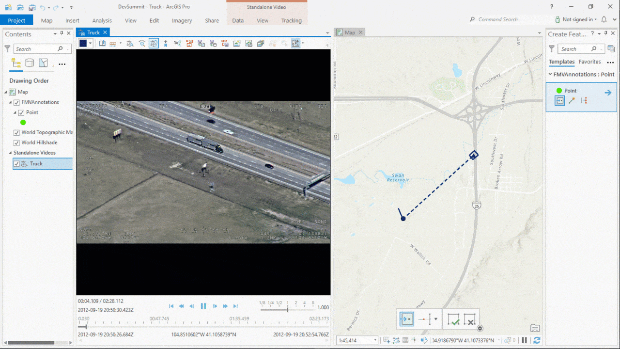Select the measure ruler tool in the video toolbar

pos(113,43)
